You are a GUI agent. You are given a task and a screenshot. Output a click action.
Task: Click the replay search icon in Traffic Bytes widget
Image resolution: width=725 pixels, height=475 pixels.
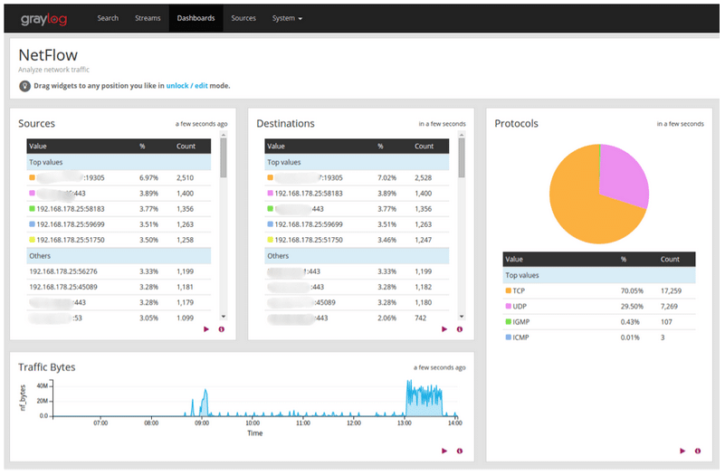tap(444, 451)
